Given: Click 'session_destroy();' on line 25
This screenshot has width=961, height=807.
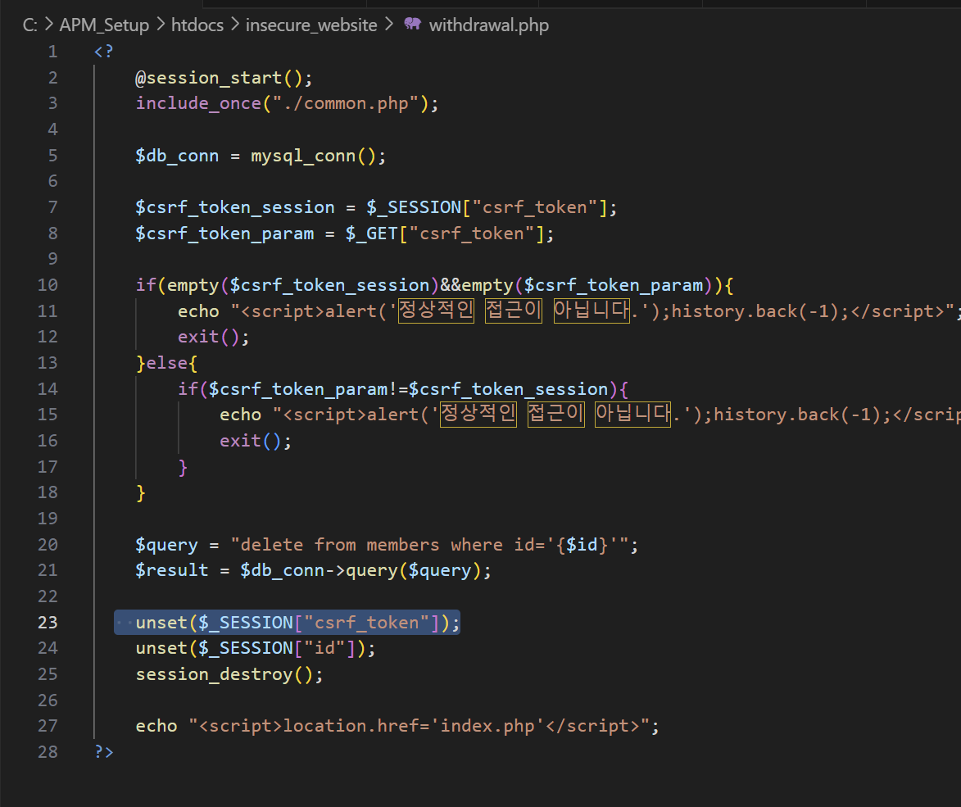Looking at the screenshot, I should tap(229, 674).
